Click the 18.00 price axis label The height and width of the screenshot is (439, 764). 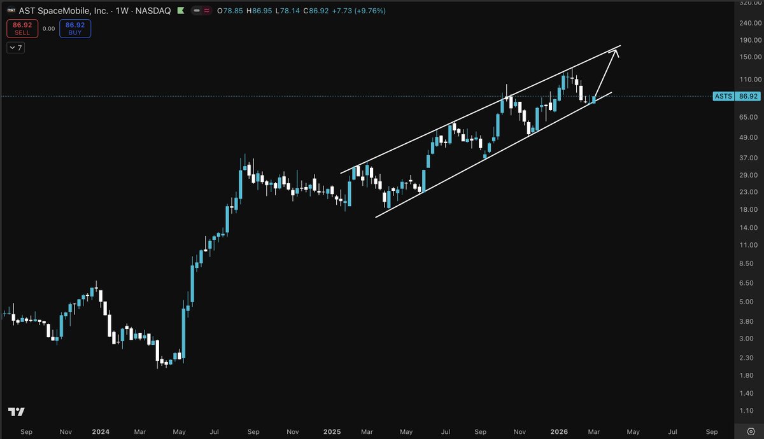(x=749, y=210)
